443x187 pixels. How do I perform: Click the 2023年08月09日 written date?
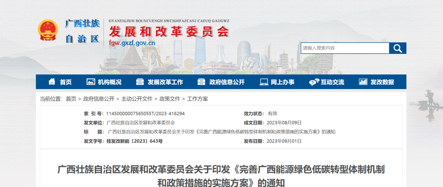[284, 122]
